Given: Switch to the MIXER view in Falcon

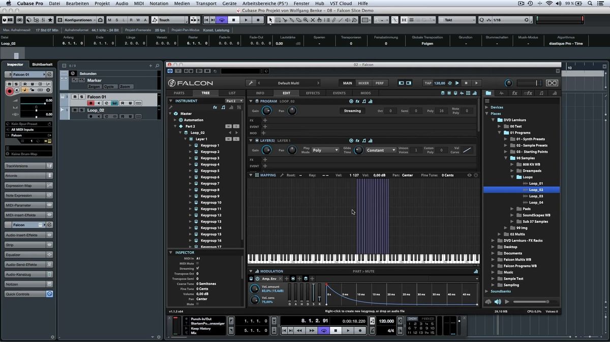Looking at the screenshot, I should (x=363, y=83).
